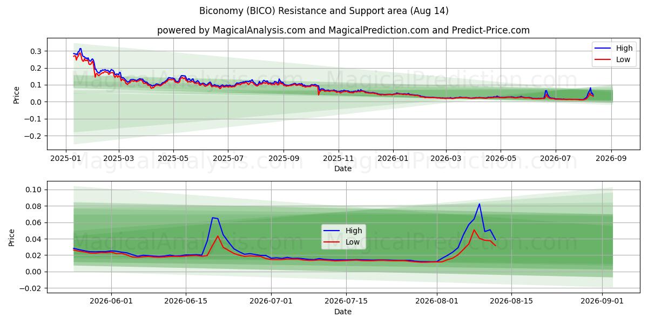The height and width of the screenshot is (324, 648).
Task: Click the '2026-08-15' label in bottom chart
Action: click(x=510, y=302)
